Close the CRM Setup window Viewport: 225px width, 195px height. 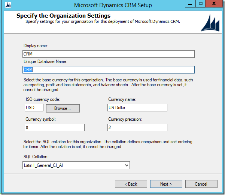214,4
